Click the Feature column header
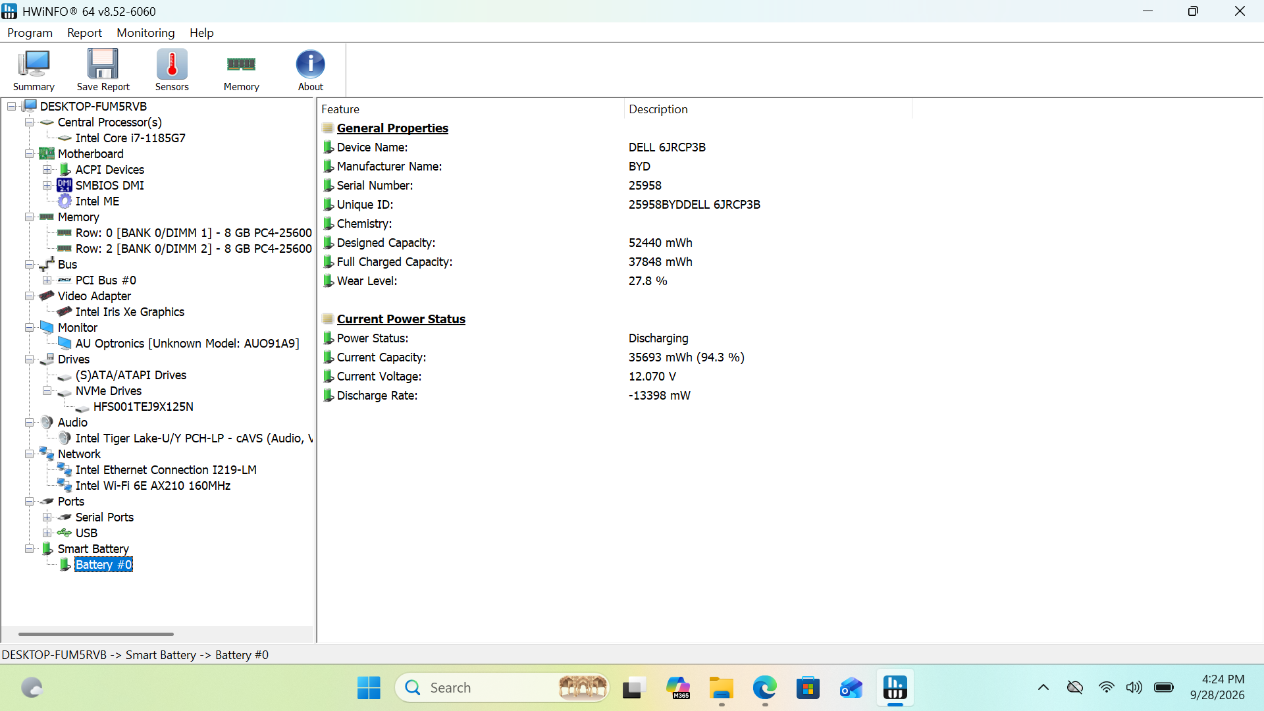This screenshot has width=1264, height=711. 471,109
